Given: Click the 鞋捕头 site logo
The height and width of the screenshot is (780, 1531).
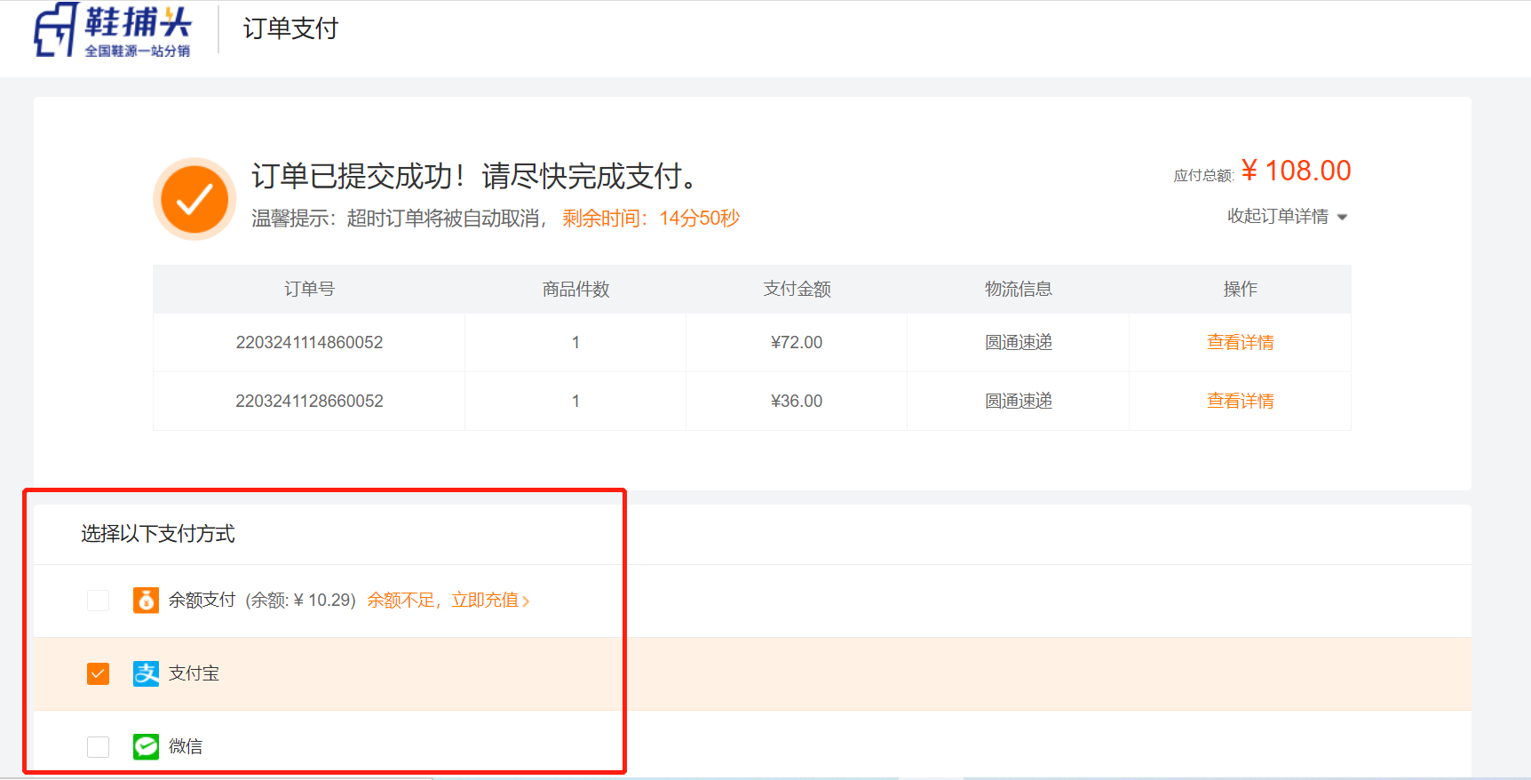Looking at the screenshot, I should click(x=112, y=30).
